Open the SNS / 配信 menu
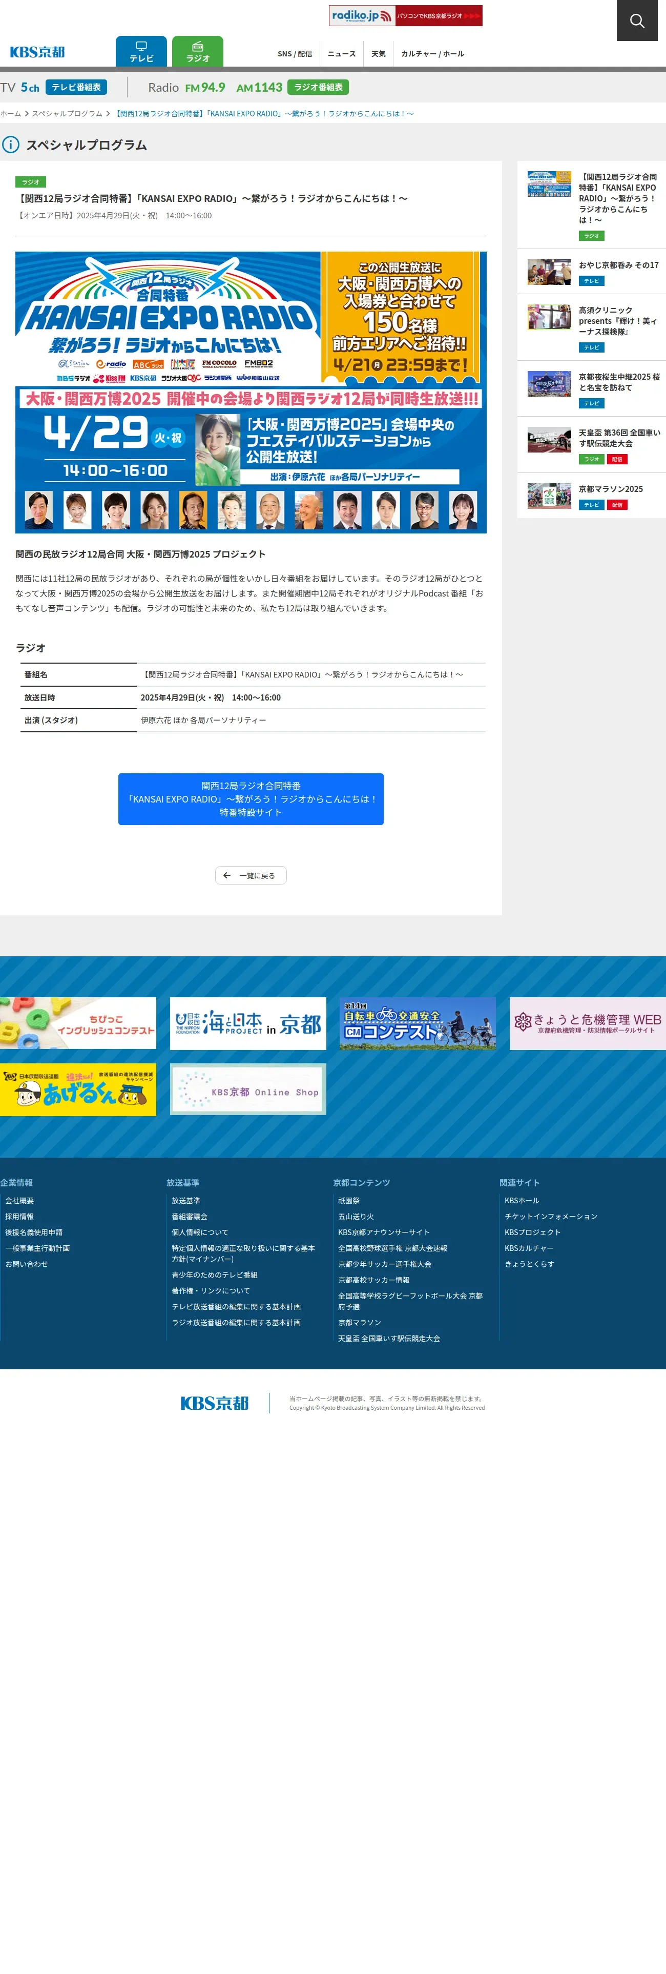 pos(294,54)
